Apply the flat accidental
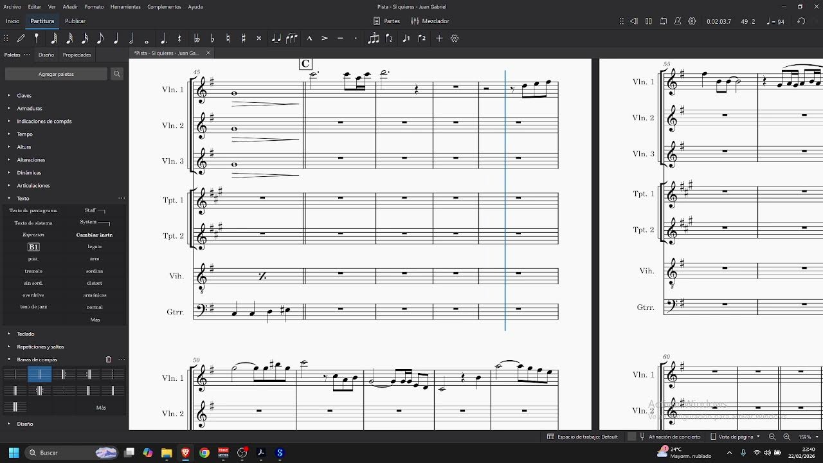 tap(212, 39)
